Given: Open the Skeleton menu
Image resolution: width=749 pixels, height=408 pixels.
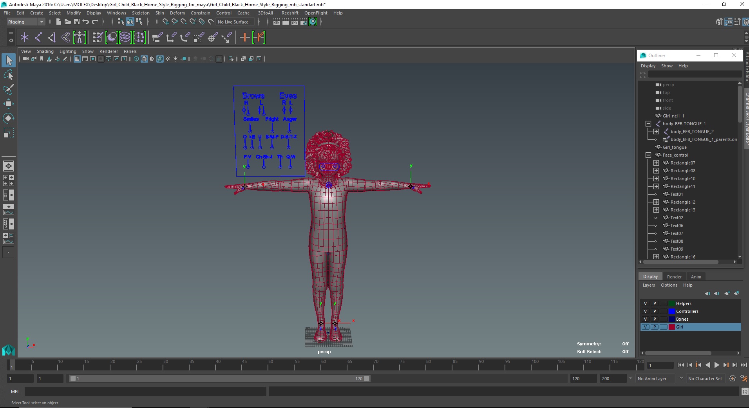Looking at the screenshot, I should [x=141, y=13].
